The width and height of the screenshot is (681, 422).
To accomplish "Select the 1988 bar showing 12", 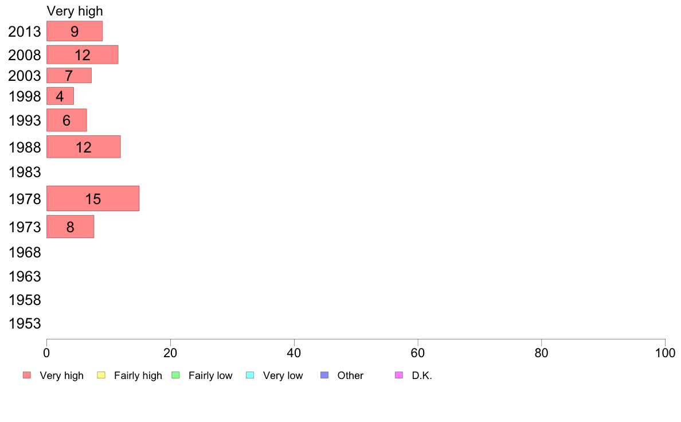I will [84, 147].
